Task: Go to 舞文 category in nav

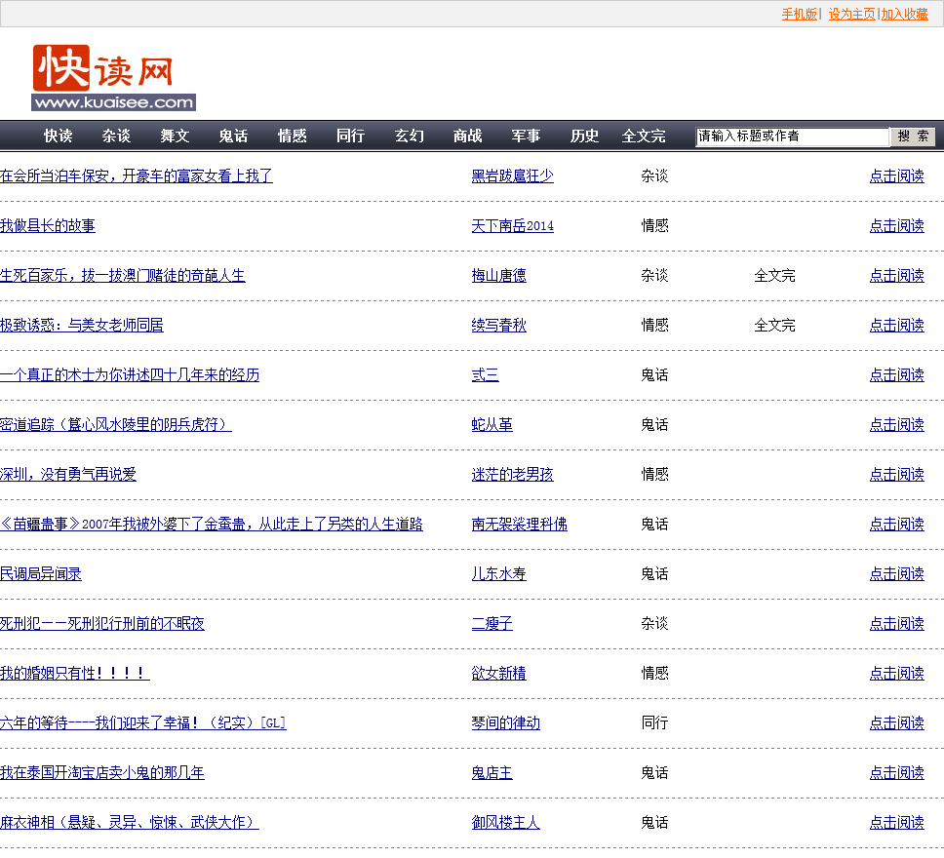Action: pyautogui.click(x=175, y=136)
